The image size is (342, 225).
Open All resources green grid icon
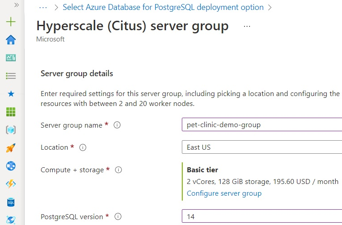pos(11,112)
